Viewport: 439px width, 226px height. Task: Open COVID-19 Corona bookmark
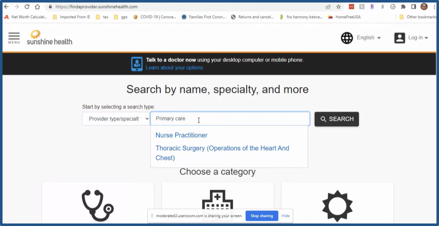[155, 17]
